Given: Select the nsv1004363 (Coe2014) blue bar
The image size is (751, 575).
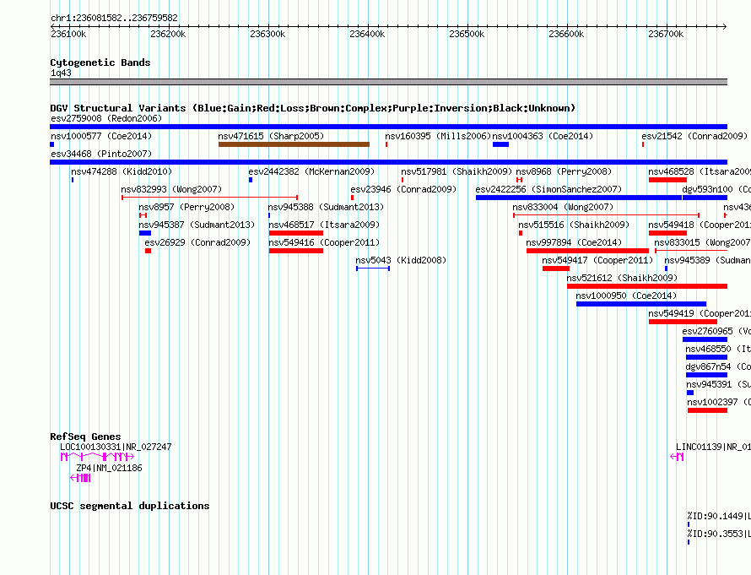Looking at the screenshot, I should click(x=500, y=144).
